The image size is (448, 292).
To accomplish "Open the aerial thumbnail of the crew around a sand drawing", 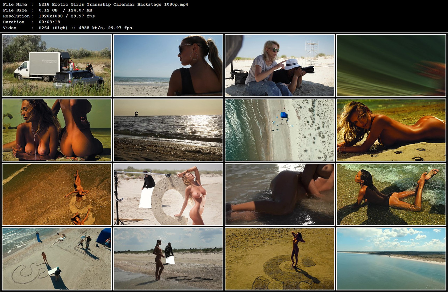I will (x=57, y=259).
